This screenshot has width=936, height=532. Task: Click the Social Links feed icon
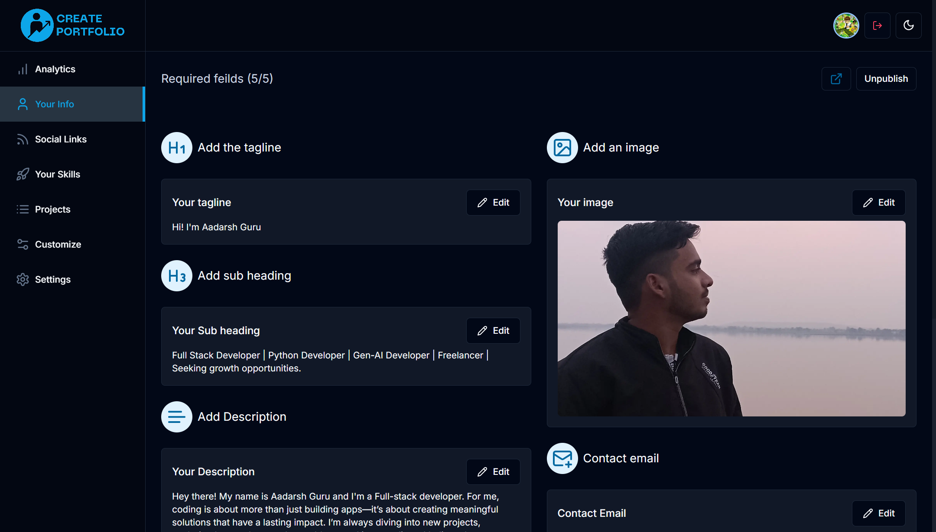coord(23,139)
